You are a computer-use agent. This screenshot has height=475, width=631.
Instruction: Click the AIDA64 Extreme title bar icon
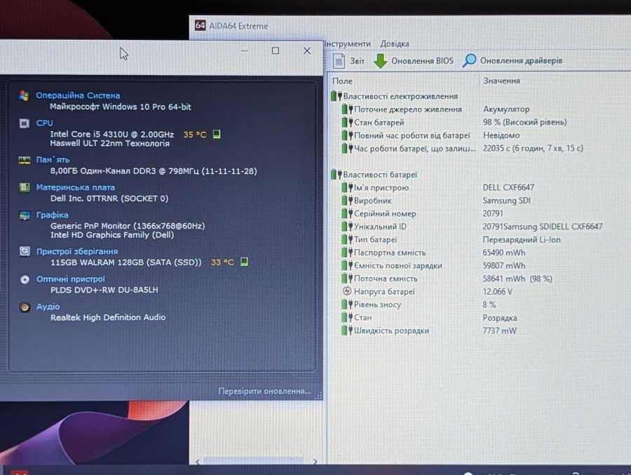(200, 25)
